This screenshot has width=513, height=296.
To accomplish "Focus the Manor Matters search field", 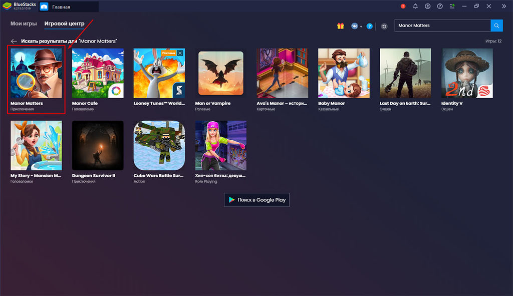I will click(443, 26).
